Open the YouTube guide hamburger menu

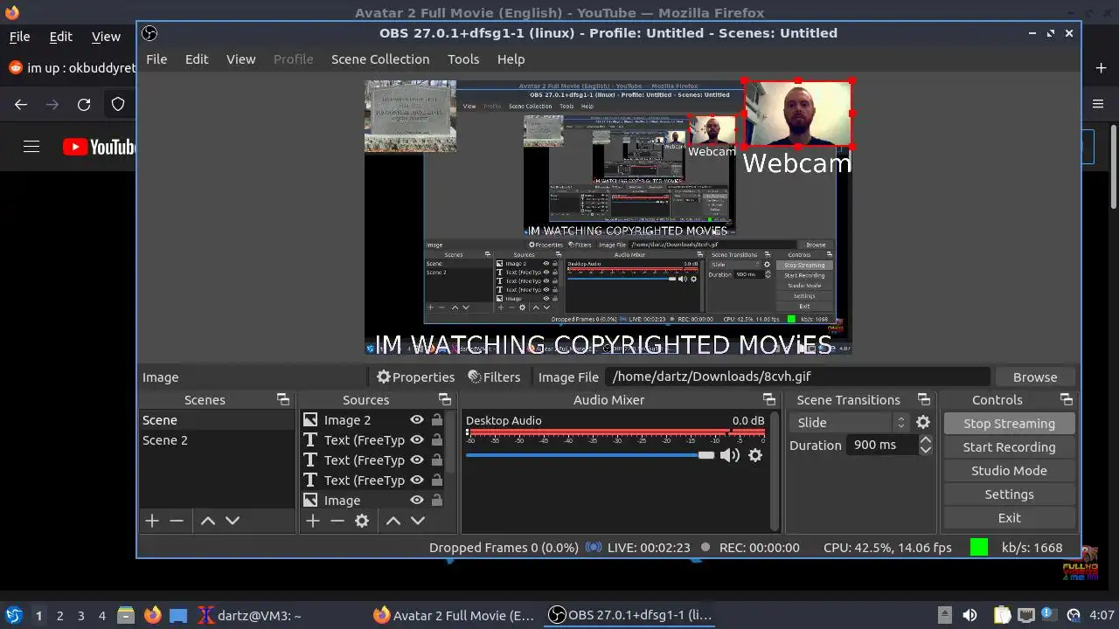point(31,147)
